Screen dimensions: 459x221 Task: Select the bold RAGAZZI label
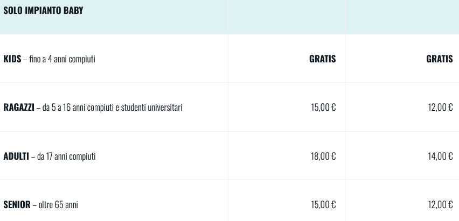pyautogui.click(x=19, y=108)
